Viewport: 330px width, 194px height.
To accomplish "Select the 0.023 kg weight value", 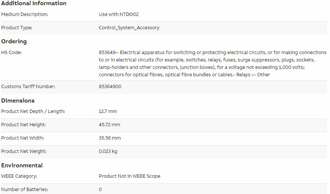I will tap(108, 151).
